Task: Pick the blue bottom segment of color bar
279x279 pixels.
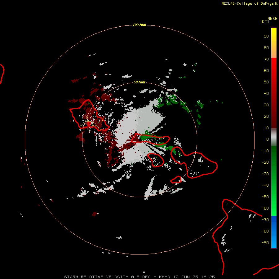Action: (x=274, y=232)
